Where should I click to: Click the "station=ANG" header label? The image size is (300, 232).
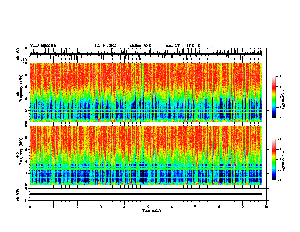pyautogui.click(x=141, y=45)
